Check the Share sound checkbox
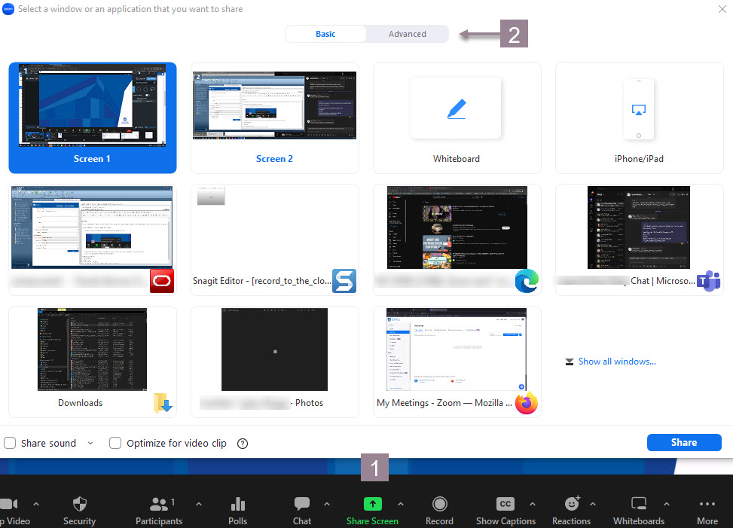 [x=10, y=443]
